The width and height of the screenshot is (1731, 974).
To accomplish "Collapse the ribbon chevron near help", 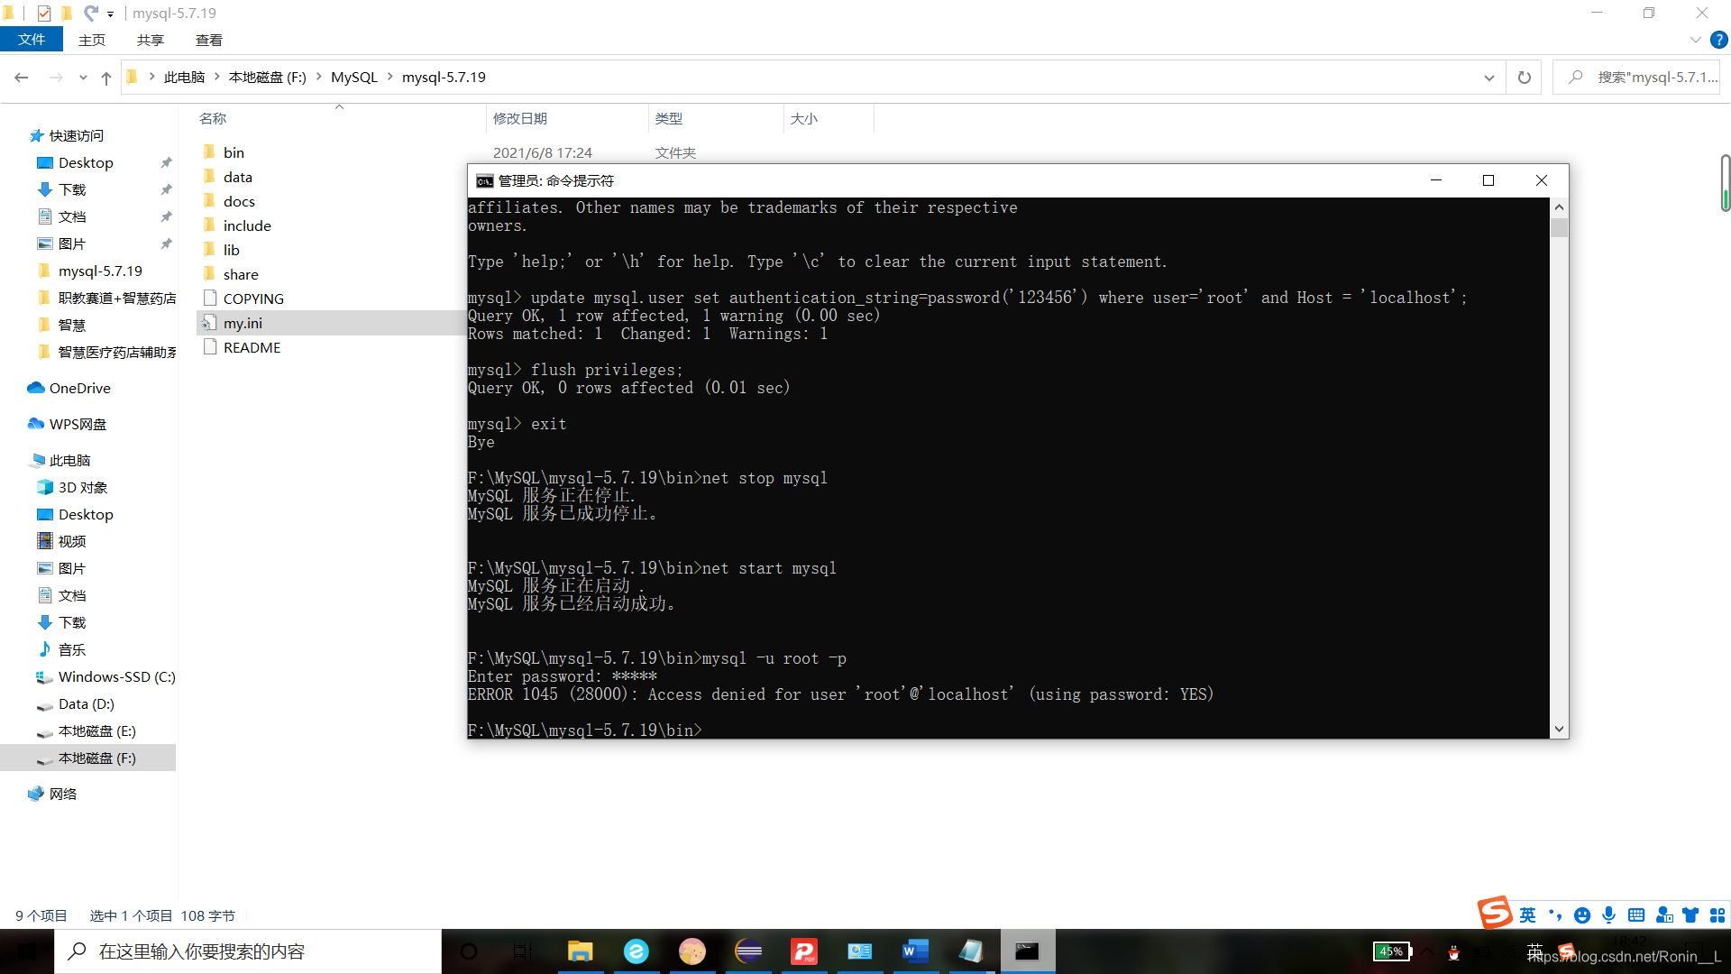I will 1695,40.
